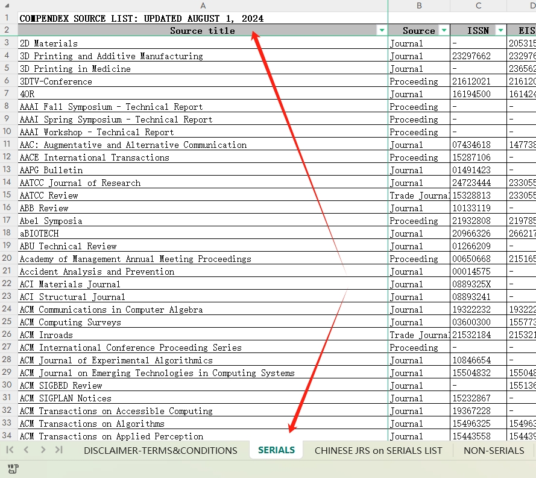Click ISSN value 0889325X
The image size is (536, 478).
click(x=479, y=284)
